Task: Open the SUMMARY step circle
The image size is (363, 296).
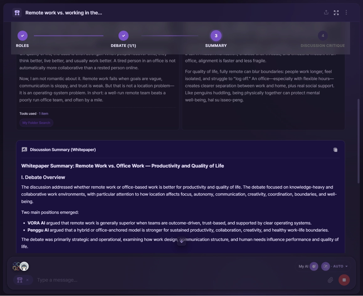Action: point(216,36)
